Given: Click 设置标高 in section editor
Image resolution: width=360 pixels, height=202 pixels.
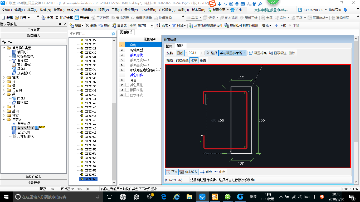Looking at the screenshot, I should [x=258, y=53].
